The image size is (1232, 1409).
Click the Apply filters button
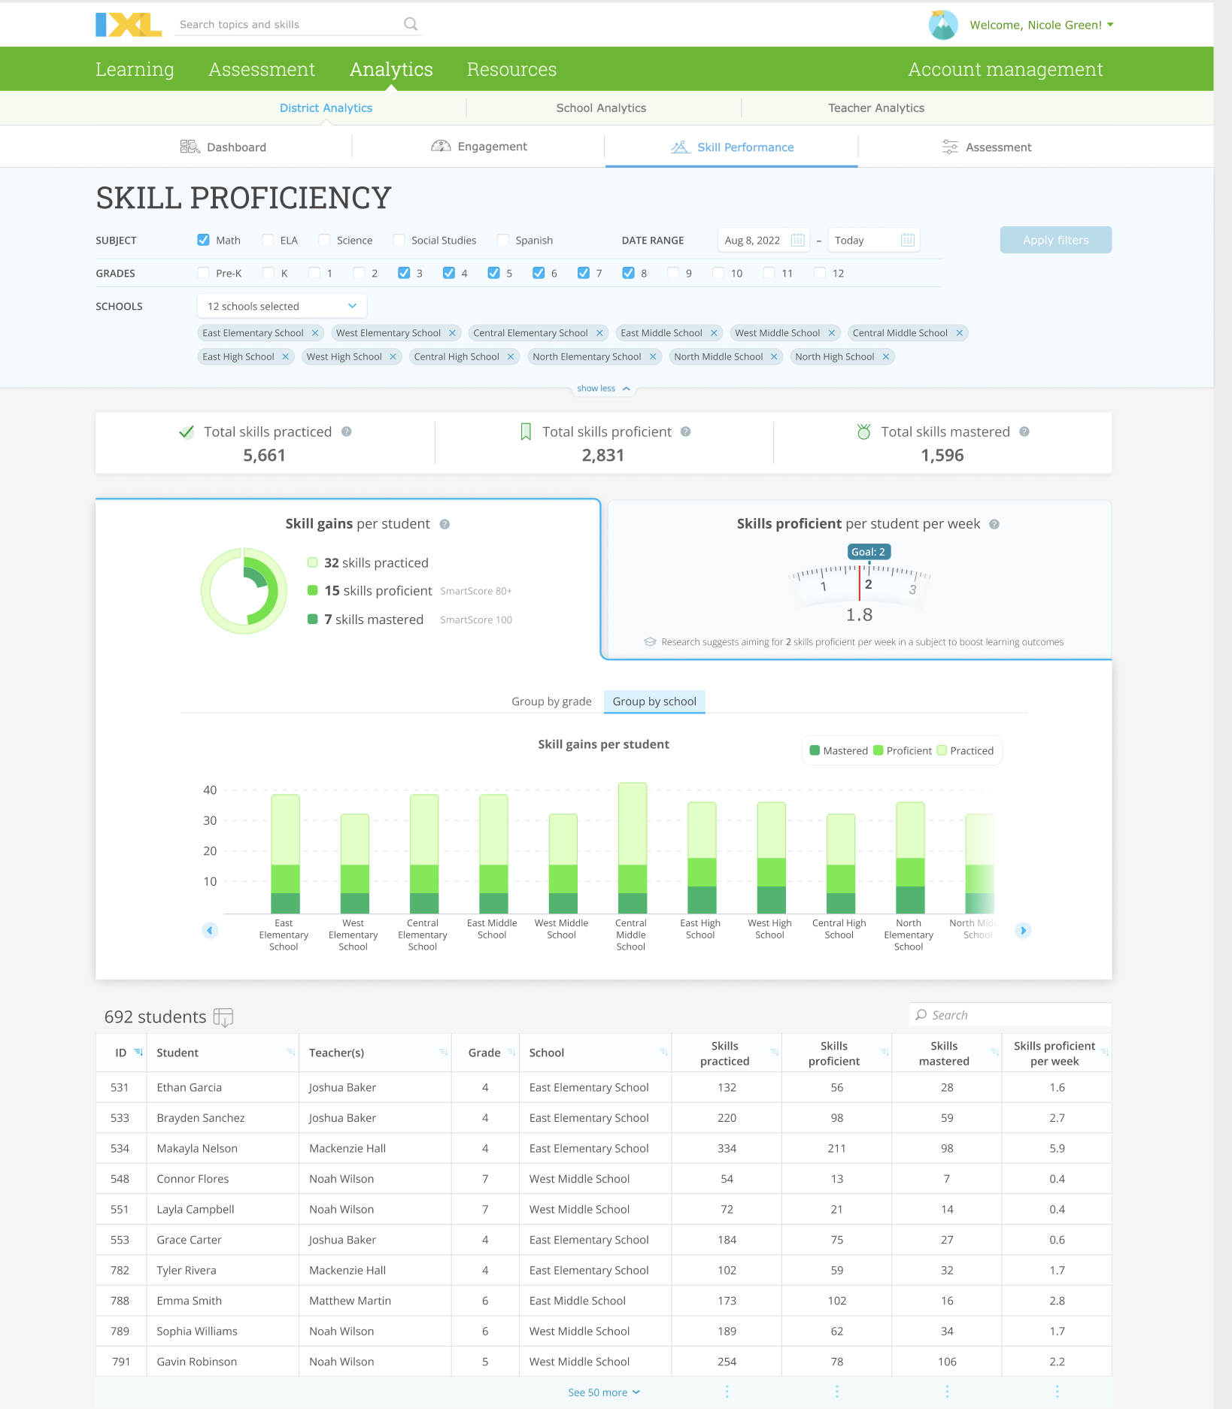point(1054,240)
